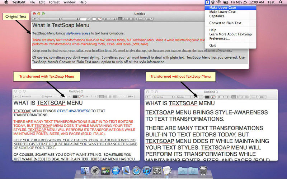
Task: Open Spotlight search magnifier
Action: [x=281, y=2]
